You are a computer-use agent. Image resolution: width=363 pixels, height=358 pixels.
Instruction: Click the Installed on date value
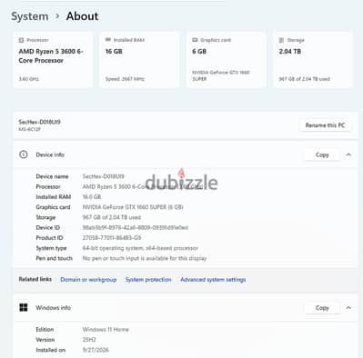point(96,350)
